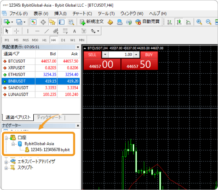Select the equidistant channel tool

pos(56,31)
